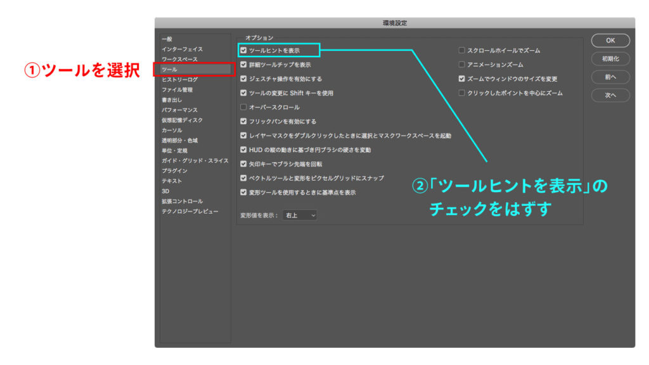Uncheck ズームでウィンドウのサイズを変更
The height and width of the screenshot is (365, 649).
[462, 79]
